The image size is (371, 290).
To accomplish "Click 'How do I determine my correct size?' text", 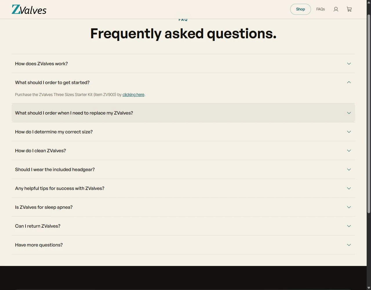I will 54,132.
